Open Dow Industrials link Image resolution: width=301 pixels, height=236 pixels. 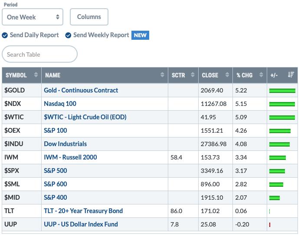pos(65,144)
